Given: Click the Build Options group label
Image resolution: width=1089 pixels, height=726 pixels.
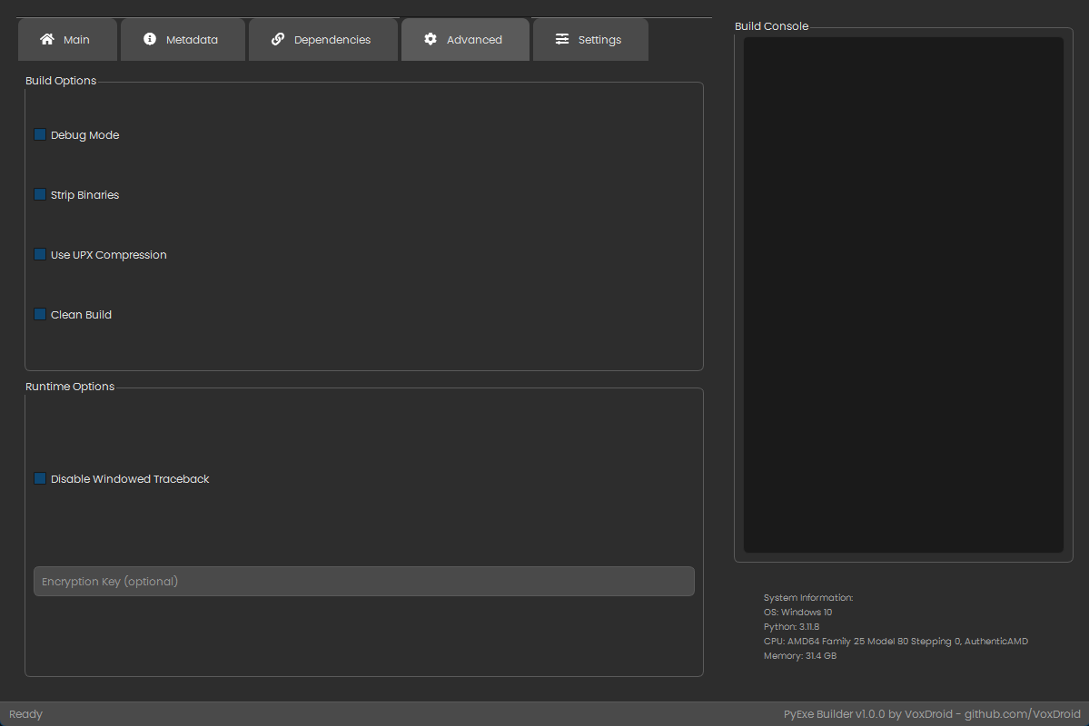Looking at the screenshot, I should (x=61, y=81).
